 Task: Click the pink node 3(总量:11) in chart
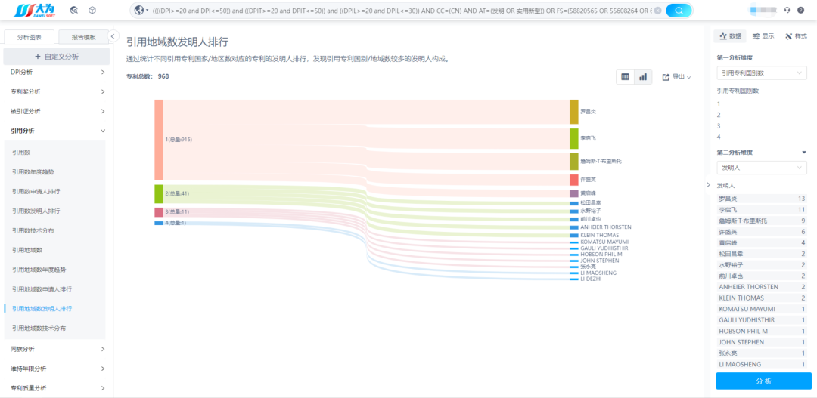pyautogui.click(x=159, y=212)
